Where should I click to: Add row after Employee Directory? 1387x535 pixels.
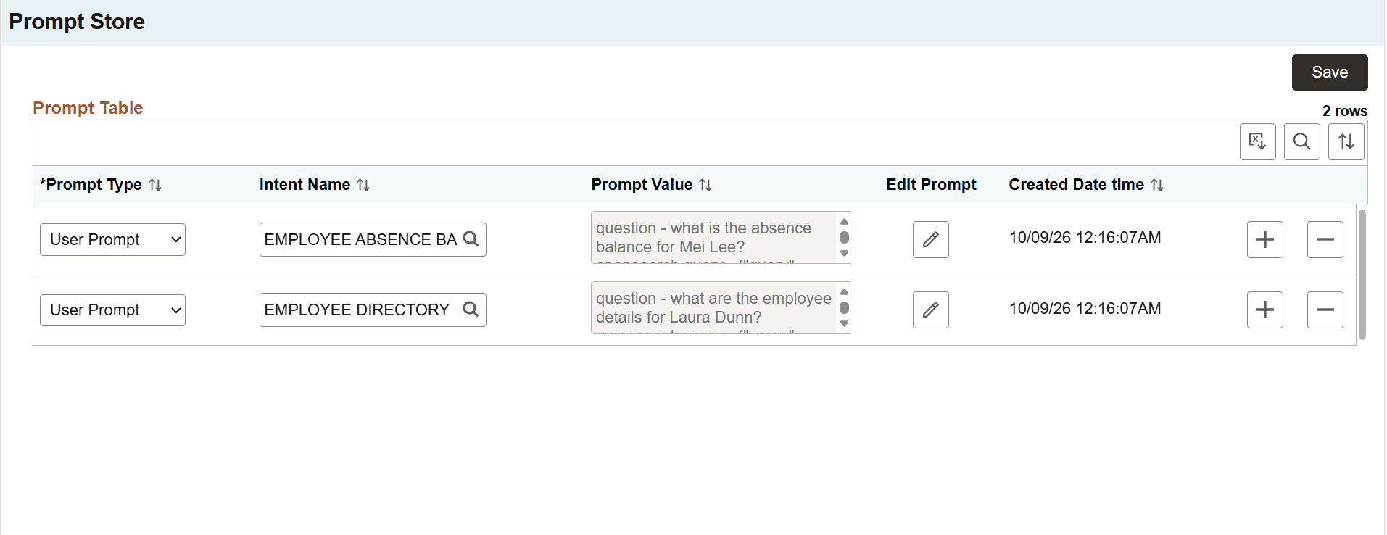(1264, 310)
